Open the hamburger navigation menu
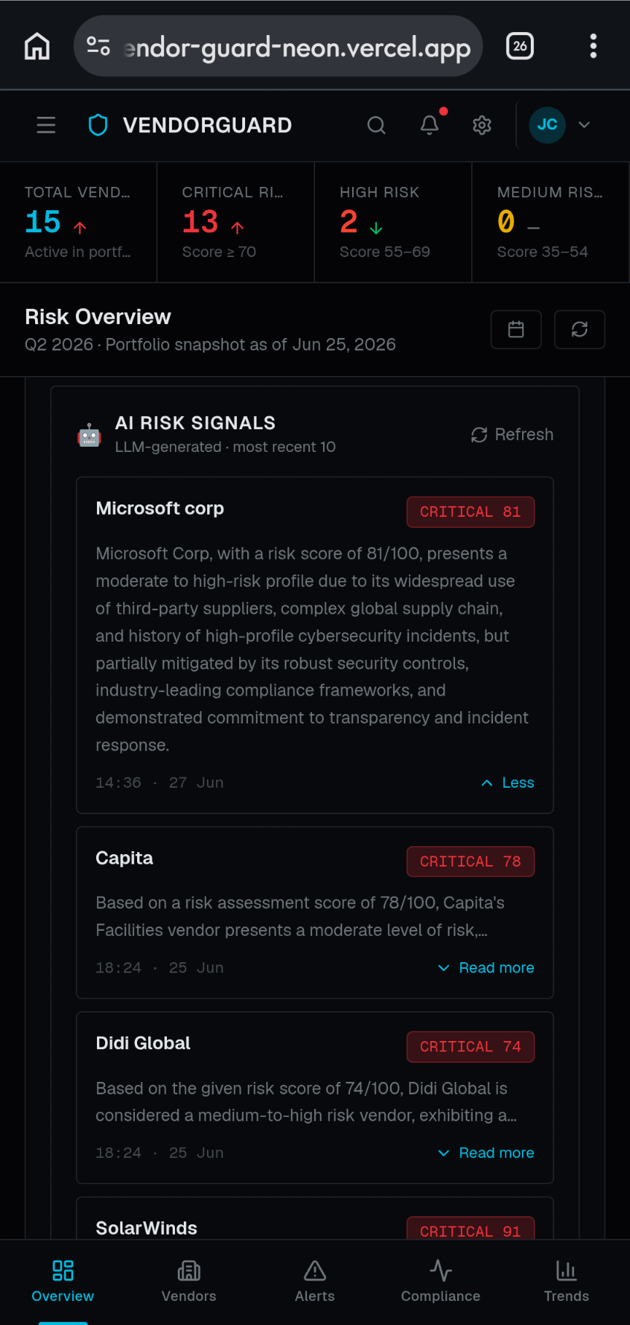This screenshot has width=630, height=1325. click(46, 125)
